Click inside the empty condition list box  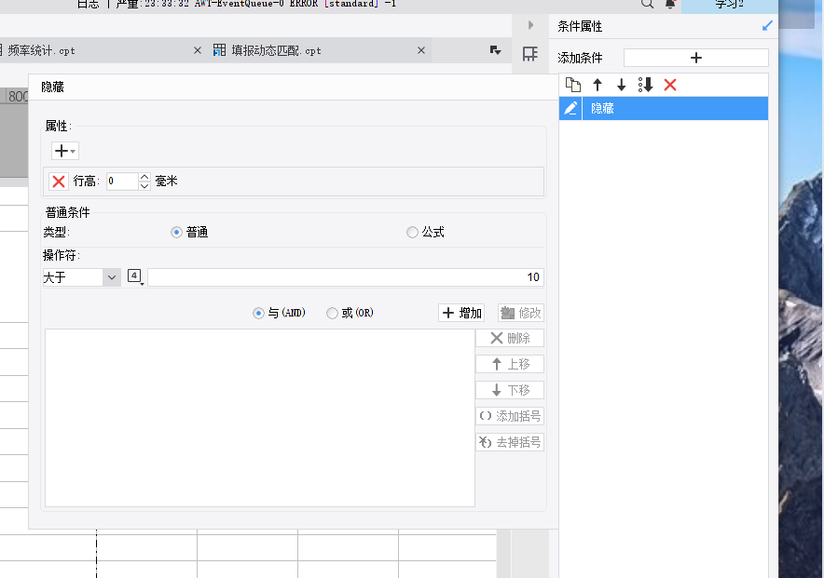(x=260, y=418)
